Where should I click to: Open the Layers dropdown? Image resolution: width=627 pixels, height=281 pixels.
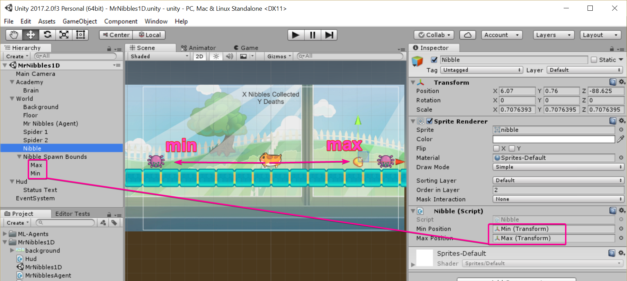click(553, 35)
